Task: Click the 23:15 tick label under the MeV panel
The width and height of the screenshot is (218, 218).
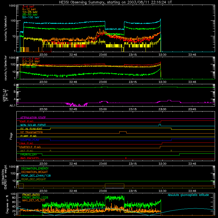Action: [x=133, y=82]
